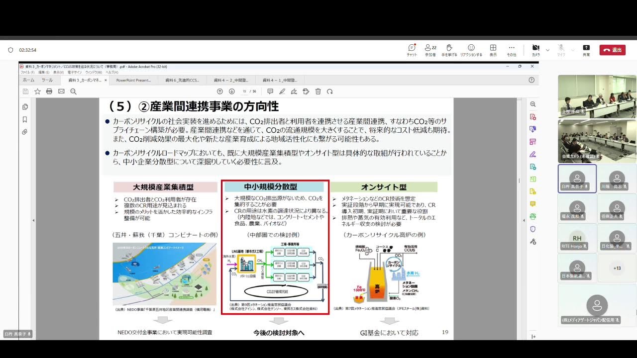Image resolution: width=637 pixels, height=358 pixels.
Task: Open the attachments paperclip panel
Action: pos(25,132)
